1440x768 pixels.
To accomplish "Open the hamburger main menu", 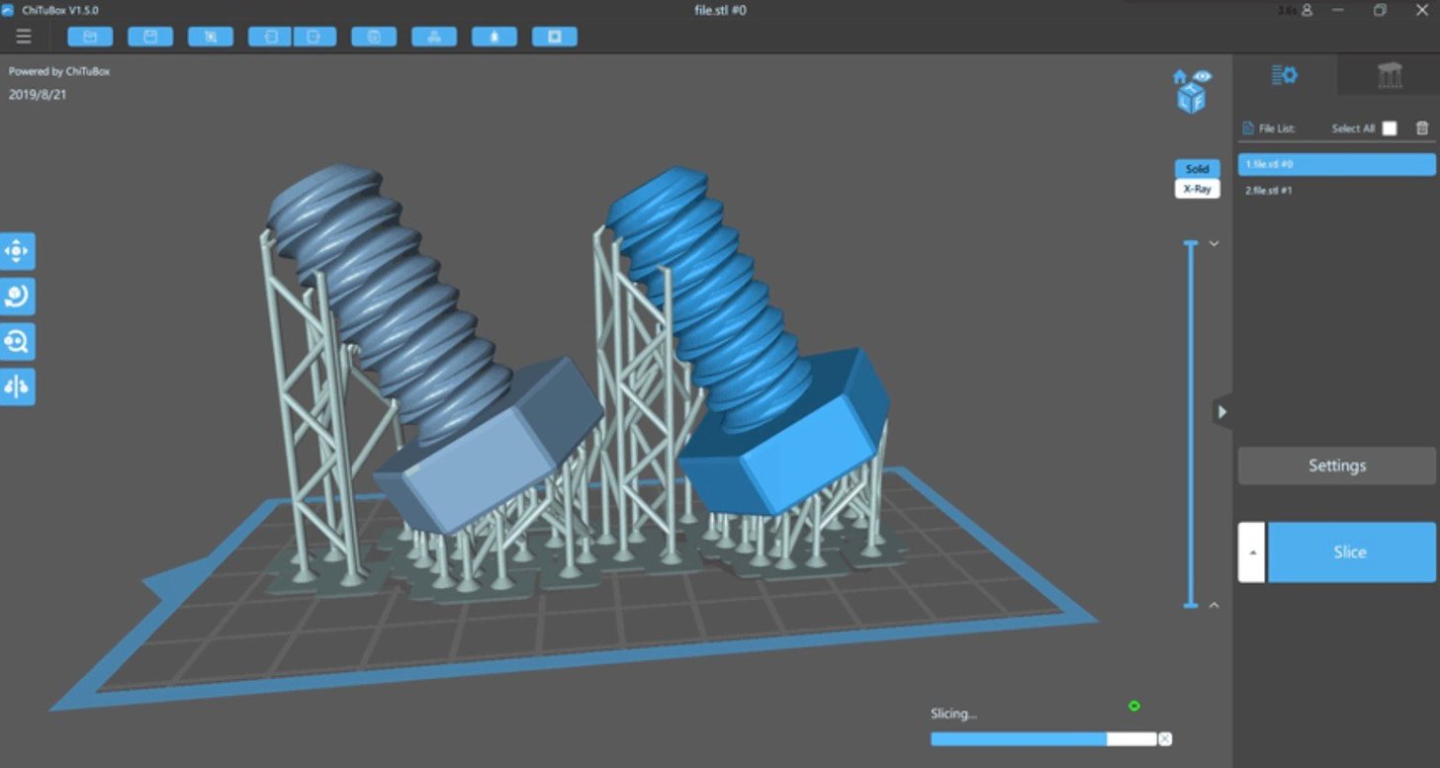I will [x=24, y=37].
